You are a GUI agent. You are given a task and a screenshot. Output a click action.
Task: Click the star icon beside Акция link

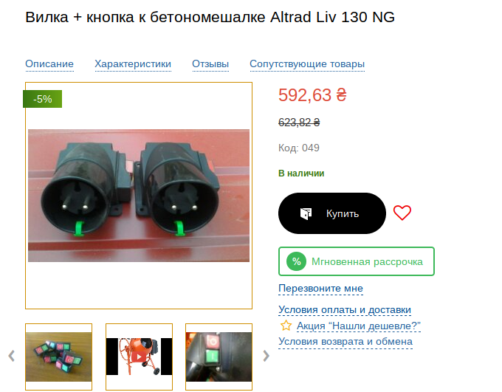286,326
